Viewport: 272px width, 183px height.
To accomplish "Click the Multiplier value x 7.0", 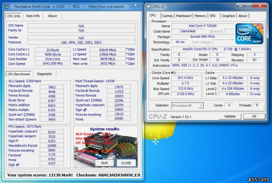I will [x=185, y=83].
